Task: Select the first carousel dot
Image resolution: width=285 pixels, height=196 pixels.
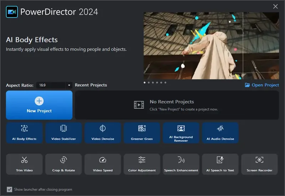Action: click(145, 83)
